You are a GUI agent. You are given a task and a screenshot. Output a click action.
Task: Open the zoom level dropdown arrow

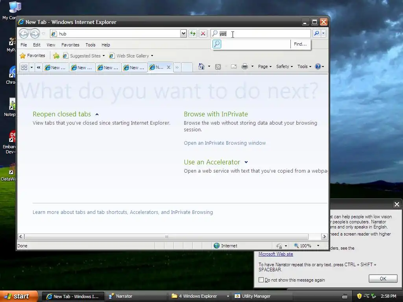[318, 246]
